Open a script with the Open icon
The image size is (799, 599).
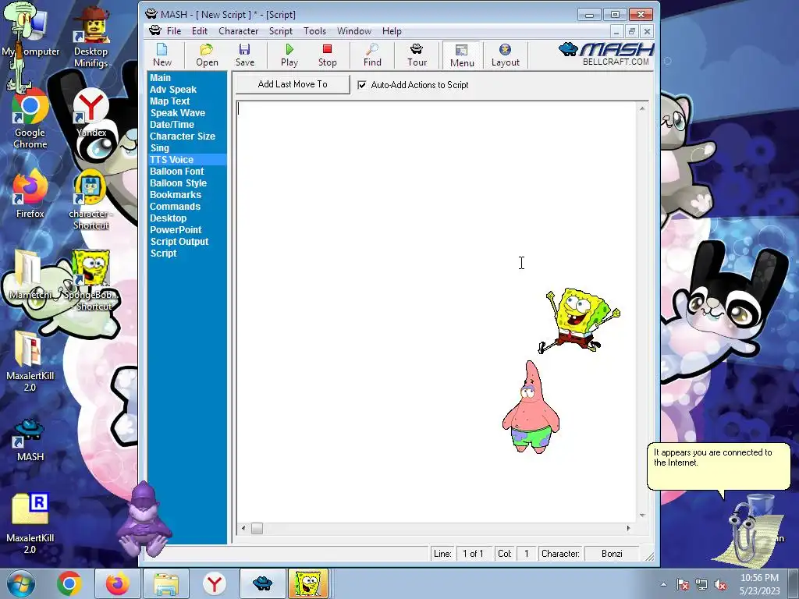[207, 55]
